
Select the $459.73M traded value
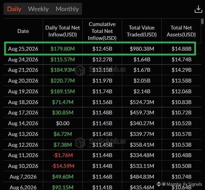pos(142,113)
